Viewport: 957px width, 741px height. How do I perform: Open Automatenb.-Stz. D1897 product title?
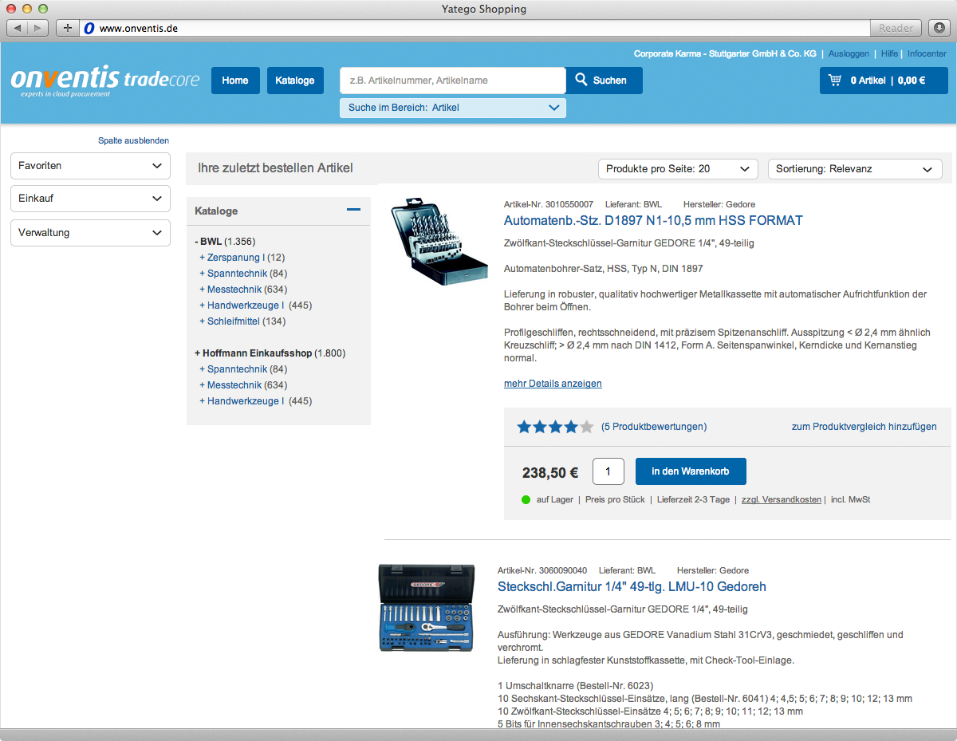(x=653, y=220)
